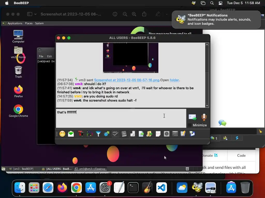This screenshot has height=198, width=265.
Task: Click the blue funnel filter icon
Action: (x=98, y=134)
